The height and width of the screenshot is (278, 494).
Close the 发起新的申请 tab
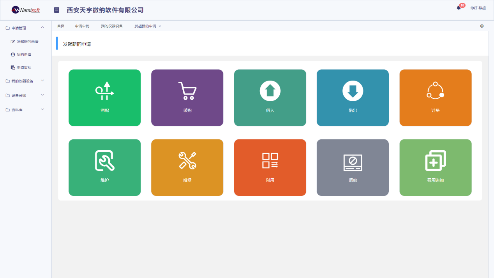(x=160, y=26)
